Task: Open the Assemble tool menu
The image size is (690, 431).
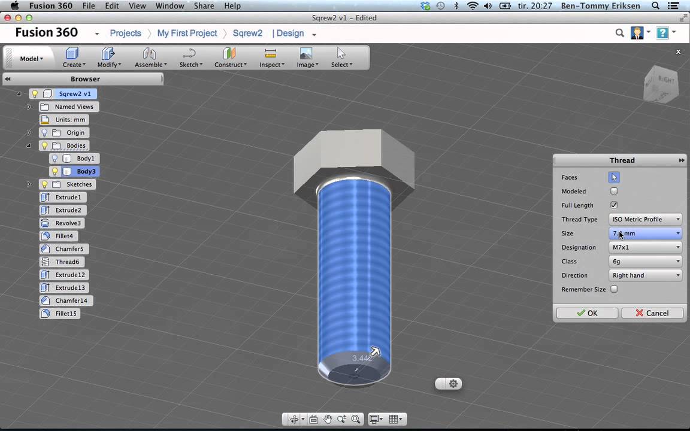Action: (150, 57)
